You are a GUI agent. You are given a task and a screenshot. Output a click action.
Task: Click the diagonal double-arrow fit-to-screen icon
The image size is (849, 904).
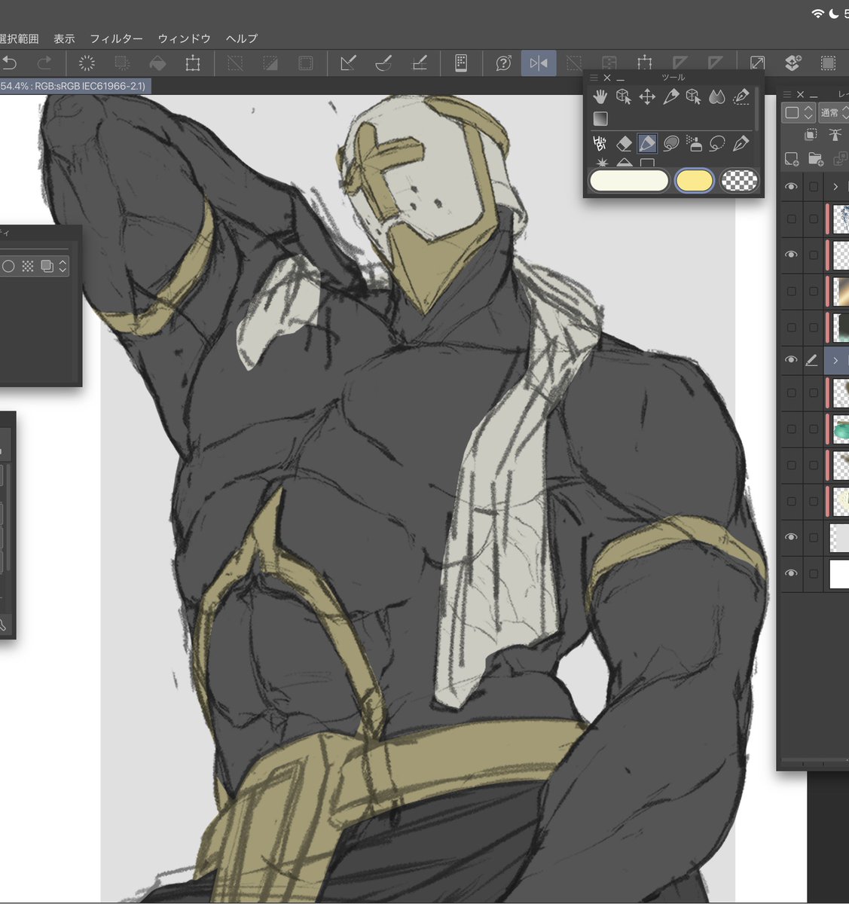tap(757, 63)
